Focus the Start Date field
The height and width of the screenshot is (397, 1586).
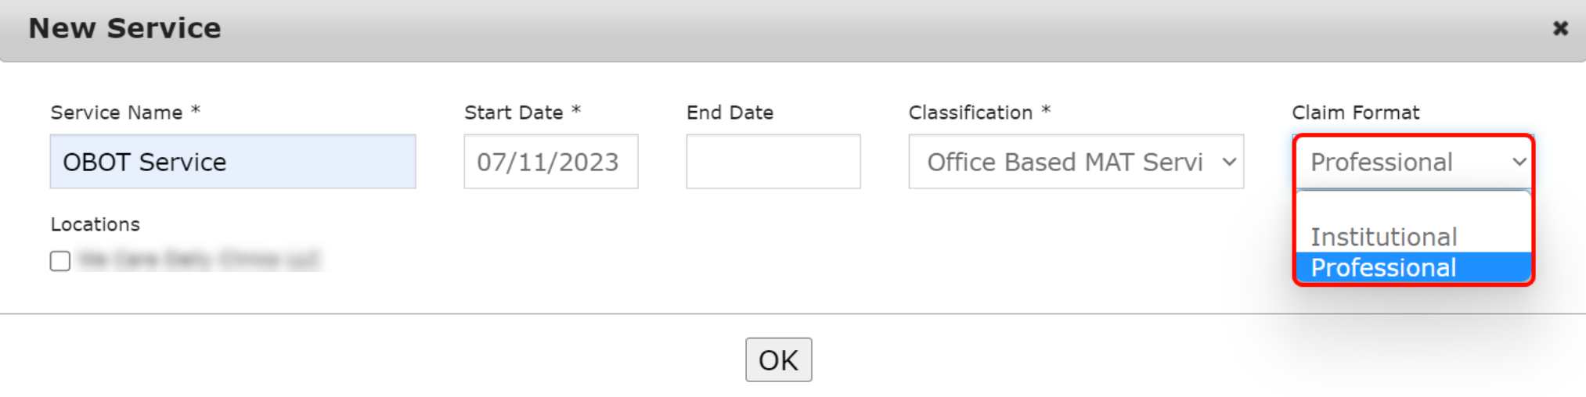click(550, 162)
